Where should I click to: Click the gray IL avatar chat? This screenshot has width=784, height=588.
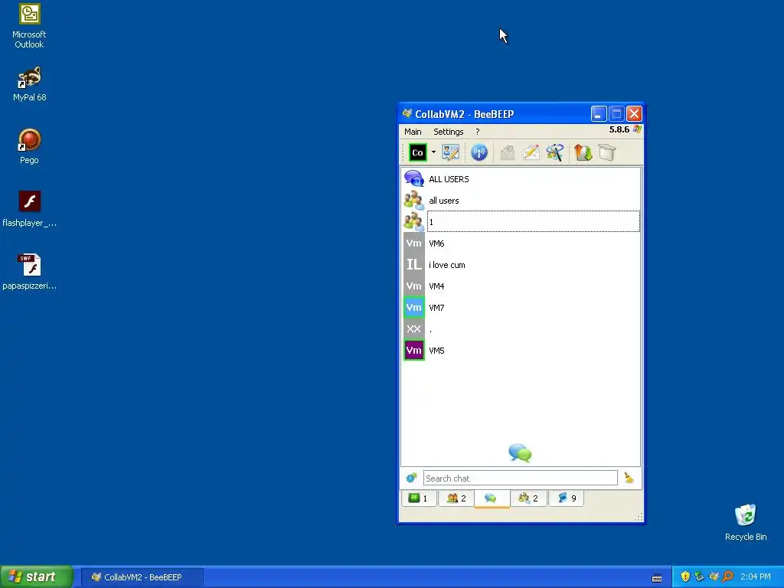[414, 264]
